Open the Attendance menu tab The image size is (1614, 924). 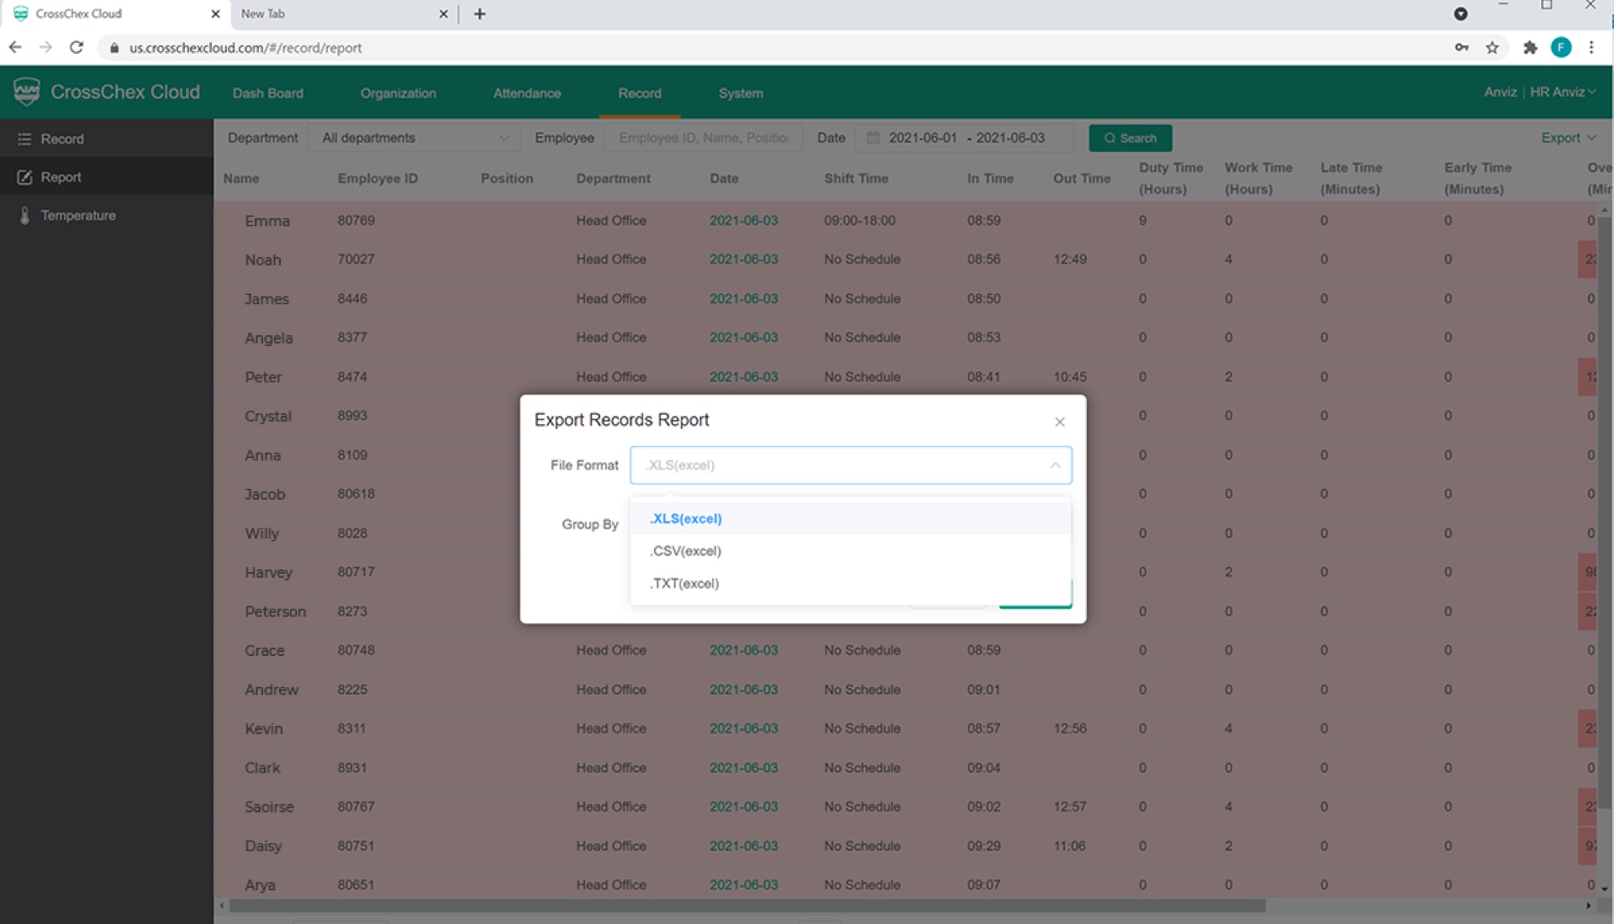coord(526,93)
